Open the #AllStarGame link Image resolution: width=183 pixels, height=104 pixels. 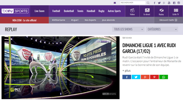coord(59,20)
